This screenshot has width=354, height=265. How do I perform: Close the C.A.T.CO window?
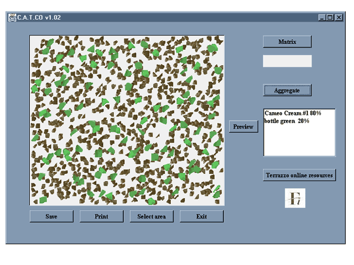pos(339,18)
